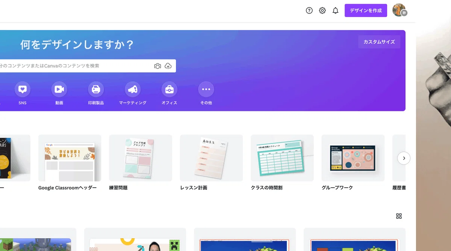The height and width of the screenshot is (251, 451).
Task: Click the グループワーク label
Action: pyautogui.click(x=337, y=188)
